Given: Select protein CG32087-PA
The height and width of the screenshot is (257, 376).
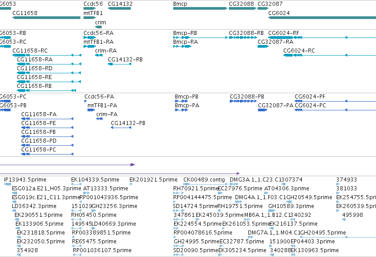Looking at the screenshot, I should [x=262, y=110].
